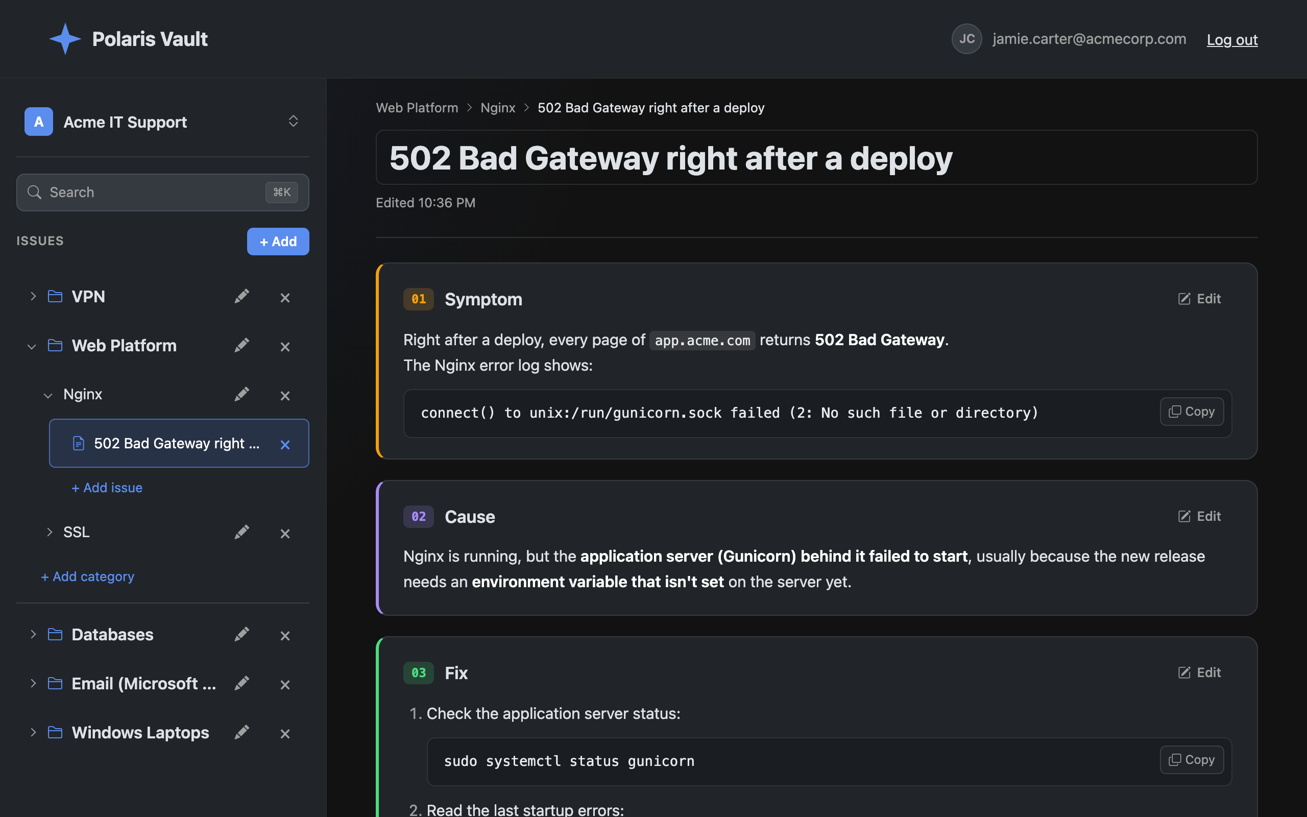Click the jamie.carter@acmecorp.com email text

pos(1089,39)
